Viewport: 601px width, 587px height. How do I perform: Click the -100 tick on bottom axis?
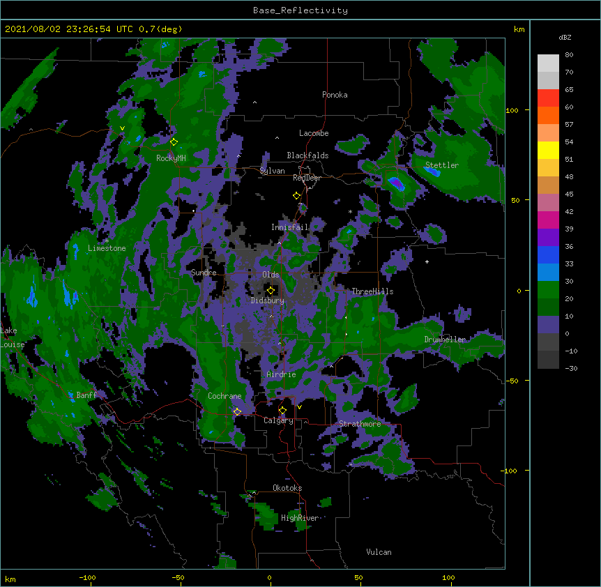(87, 577)
